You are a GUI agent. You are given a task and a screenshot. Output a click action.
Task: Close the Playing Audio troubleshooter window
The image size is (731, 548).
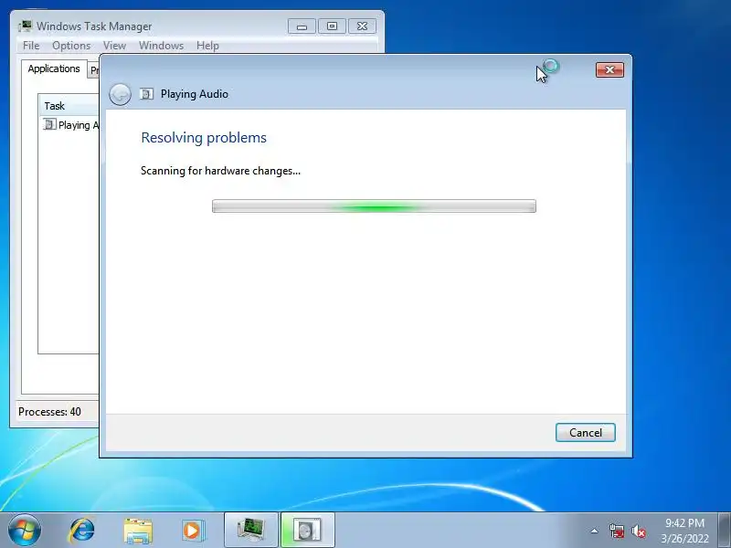[609, 70]
